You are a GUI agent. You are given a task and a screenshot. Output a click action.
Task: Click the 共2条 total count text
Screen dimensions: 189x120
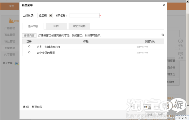coord(26,107)
